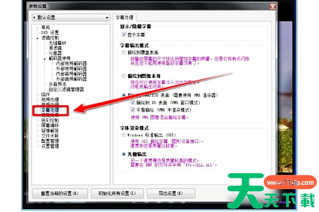Toggle 平滑描绘 VMR 未渲染模式 checkbox
Viewport: 319px width, 212px height.
point(132,110)
